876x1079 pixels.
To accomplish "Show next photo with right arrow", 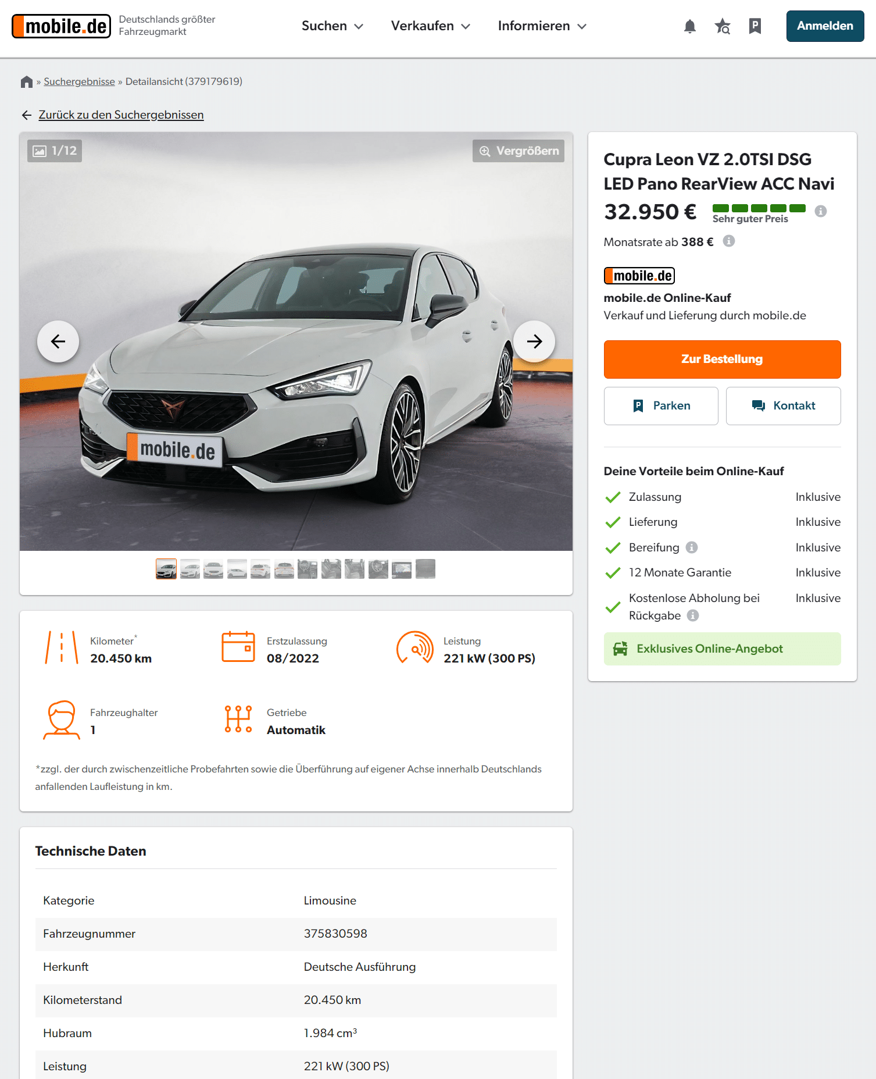I will 534,341.
